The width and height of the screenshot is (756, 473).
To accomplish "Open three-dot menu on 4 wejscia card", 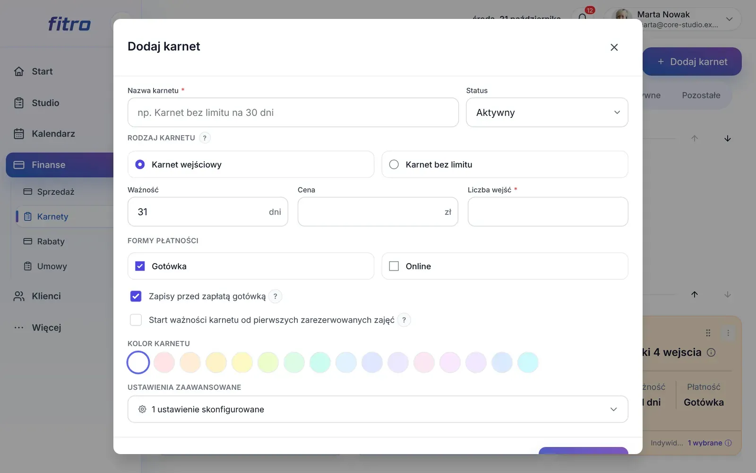I will (x=728, y=333).
